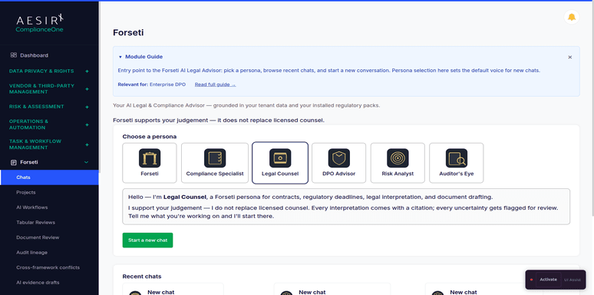The image size is (594, 295).
Task: Open the notifications bell icon
Action: click(x=571, y=18)
